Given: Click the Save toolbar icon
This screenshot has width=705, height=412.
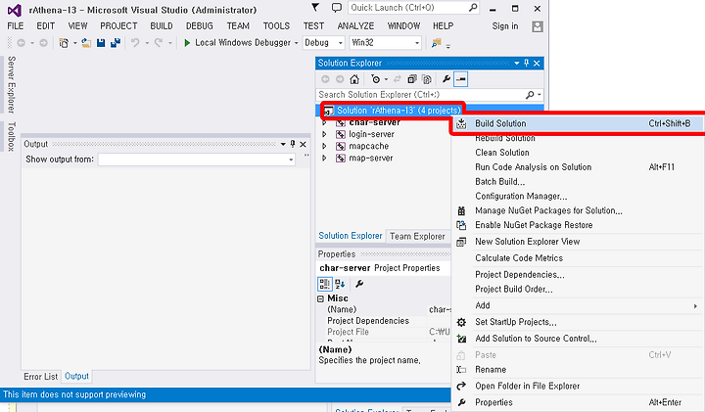Looking at the screenshot, I should 101,43.
